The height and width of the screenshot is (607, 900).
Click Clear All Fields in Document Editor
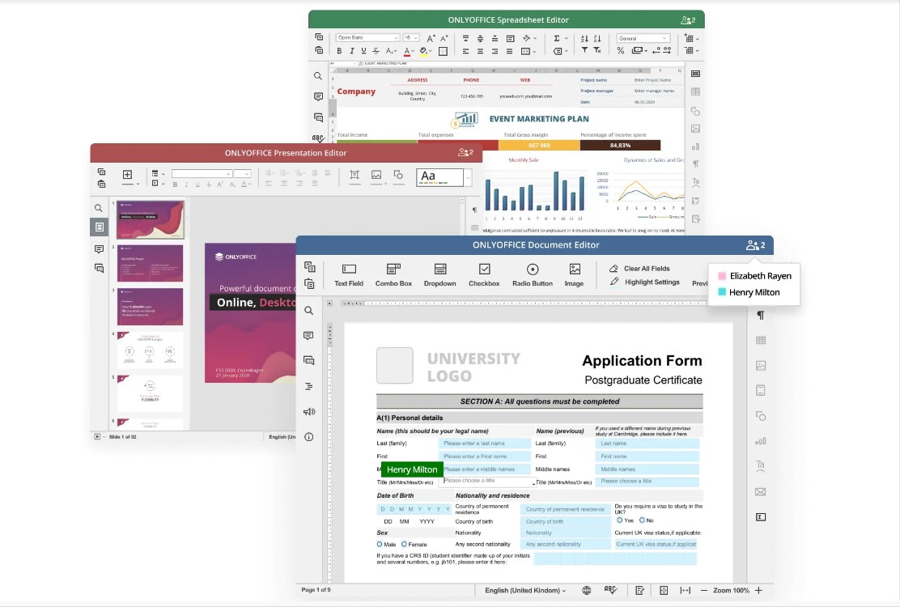[639, 269]
